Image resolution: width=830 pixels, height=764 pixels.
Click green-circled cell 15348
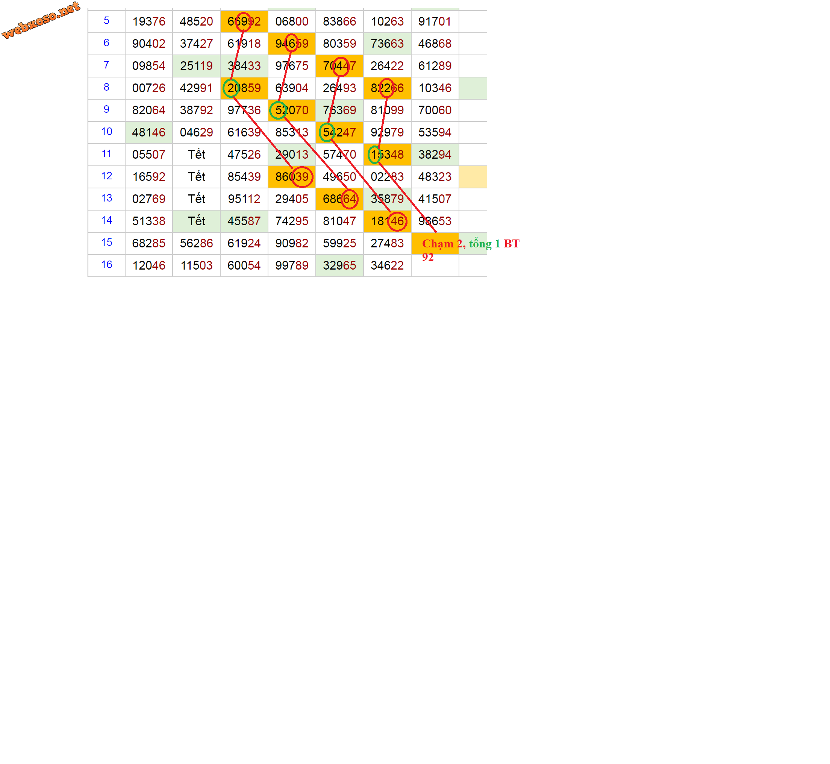point(387,155)
